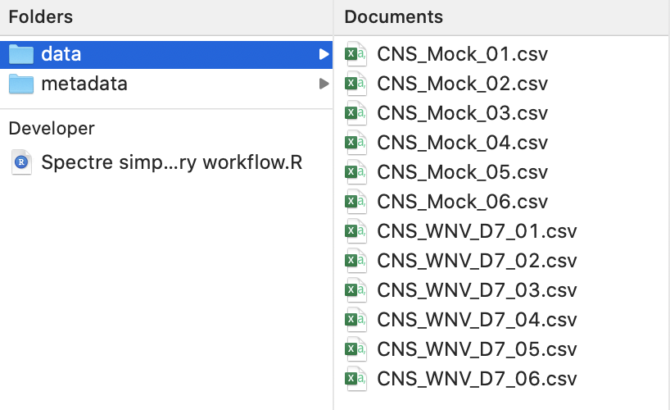Click the CNS_Mock_03.csv spreadsheet icon
Screen dimensions: 670x410
355,113
